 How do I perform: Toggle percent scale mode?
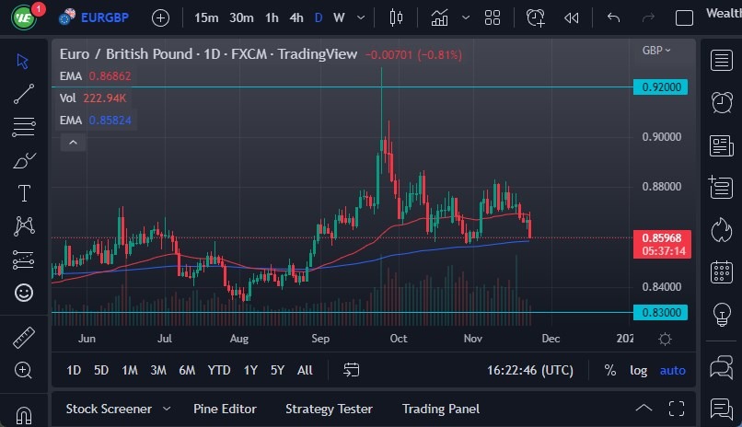[x=609, y=370]
